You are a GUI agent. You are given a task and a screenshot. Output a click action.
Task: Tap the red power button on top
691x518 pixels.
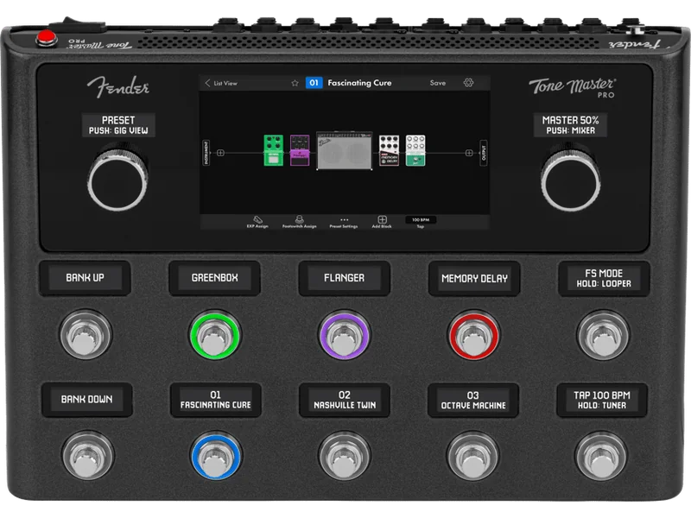[47, 37]
